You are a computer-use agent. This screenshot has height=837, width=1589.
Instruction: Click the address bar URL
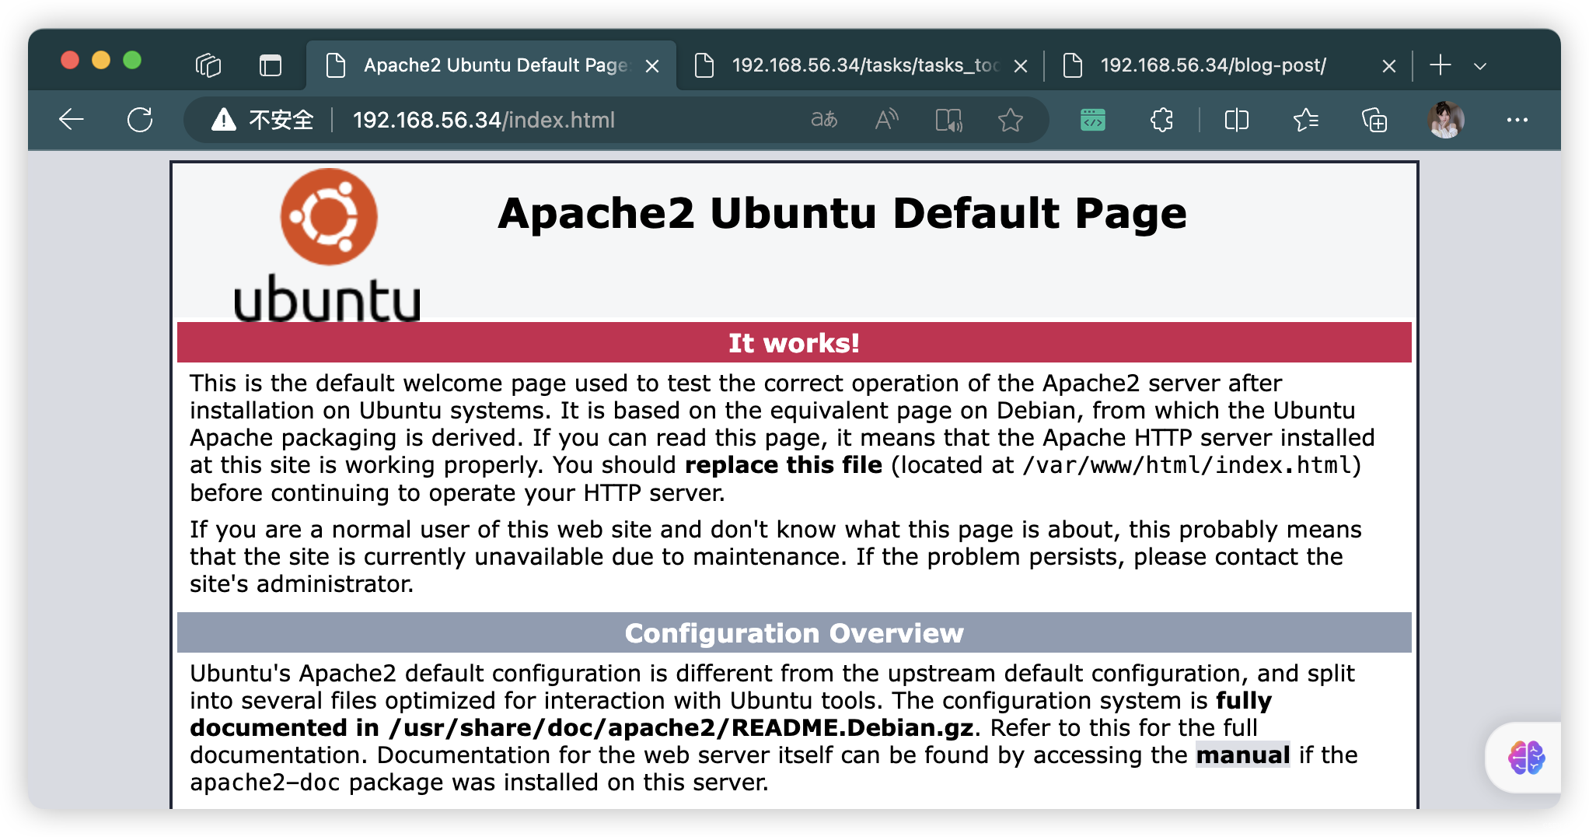[x=484, y=120]
